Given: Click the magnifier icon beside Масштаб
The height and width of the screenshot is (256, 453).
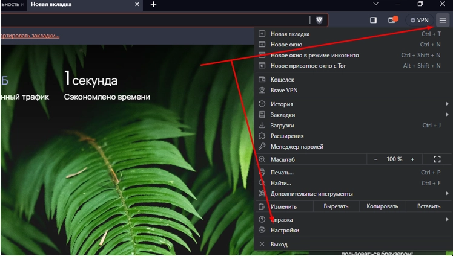Looking at the screenshot, I should (262, 159).
